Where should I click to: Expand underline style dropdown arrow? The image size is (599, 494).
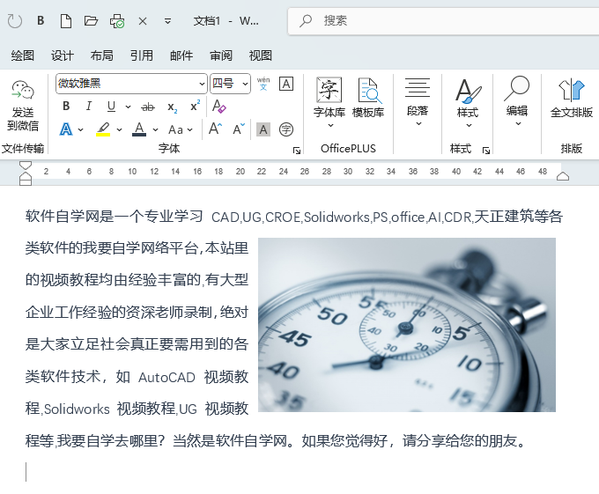click(x=128, y=107)
